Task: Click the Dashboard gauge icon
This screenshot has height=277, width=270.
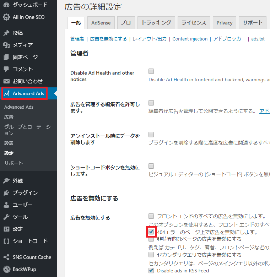Action: tap(6, 5)
